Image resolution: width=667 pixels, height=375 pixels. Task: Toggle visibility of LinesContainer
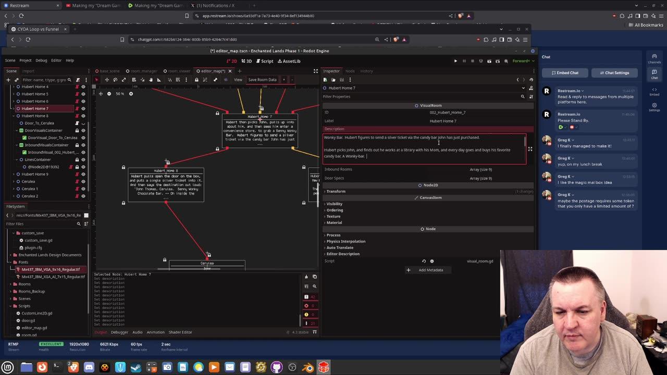click(x=83, y=159)
